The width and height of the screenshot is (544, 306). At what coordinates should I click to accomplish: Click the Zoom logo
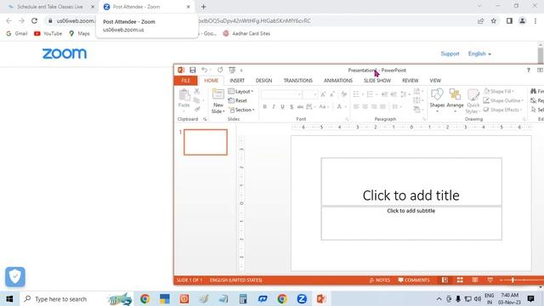pyautogui.click(x=65, y=54)
